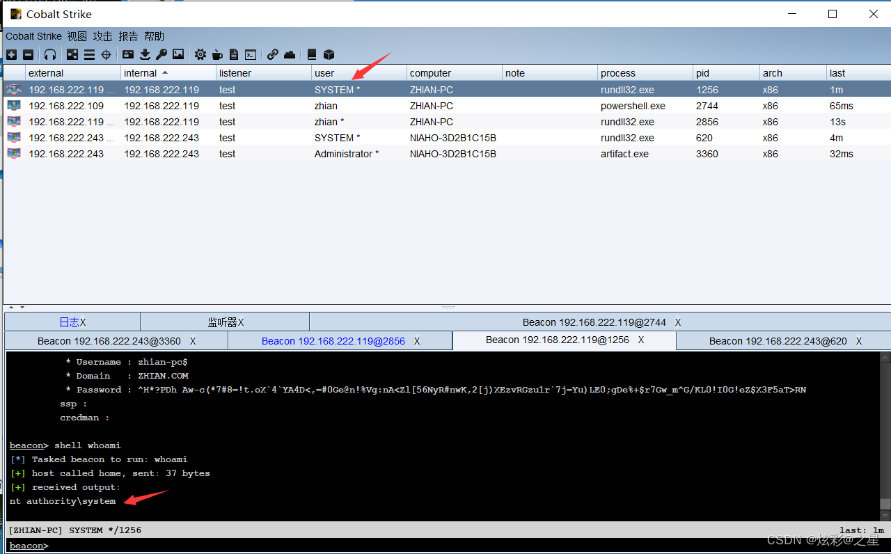This screenshot has width=891, height=554.
Task: Click the gear icon to generate Windows executable
Action: pyautogui.click(x=200, y=54)
